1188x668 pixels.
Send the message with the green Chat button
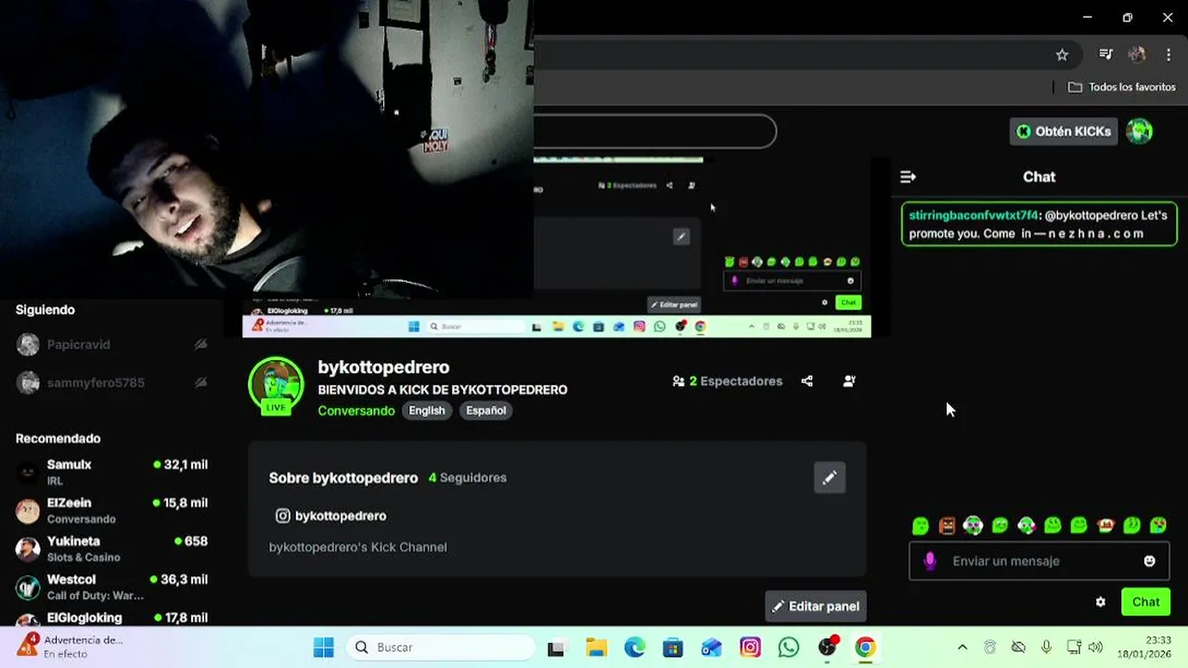[x=1145, y=602]
